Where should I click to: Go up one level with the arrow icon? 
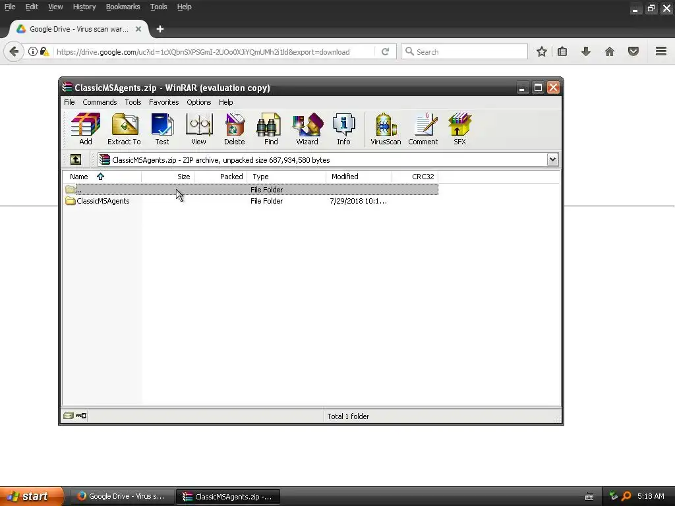pyautogui.click(x=76, y=159)
